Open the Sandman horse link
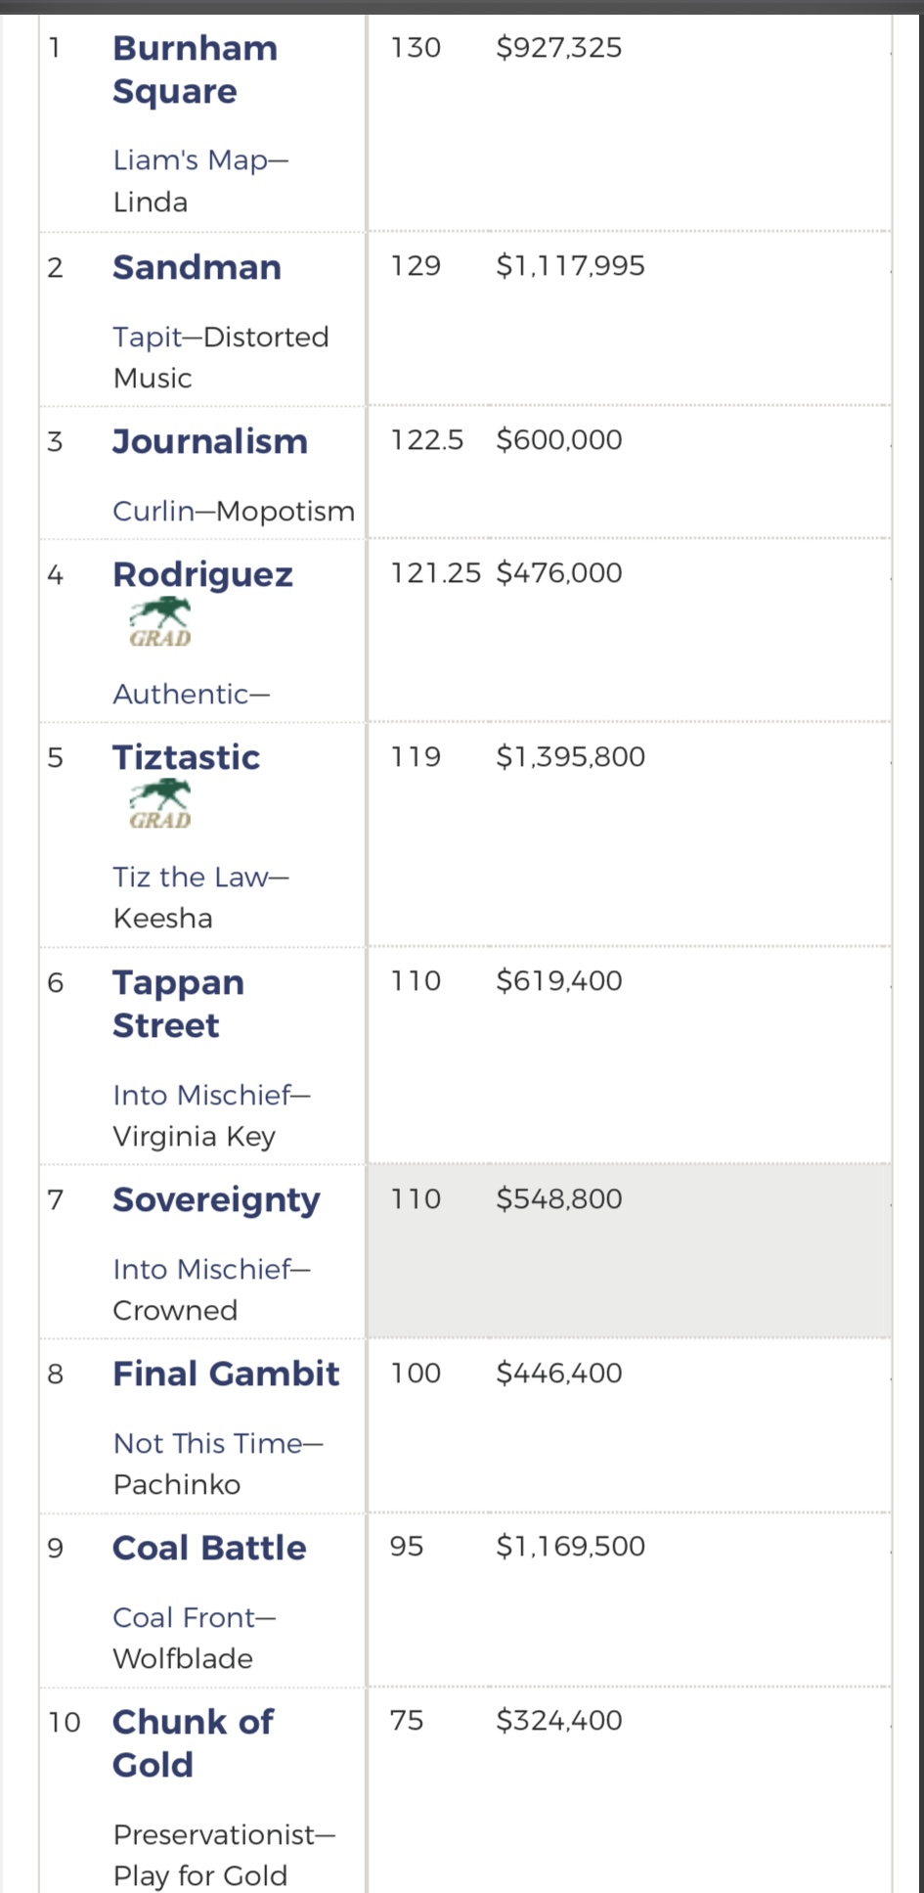The height and width of the screenshot is (1893, 924). coord(197,267)
